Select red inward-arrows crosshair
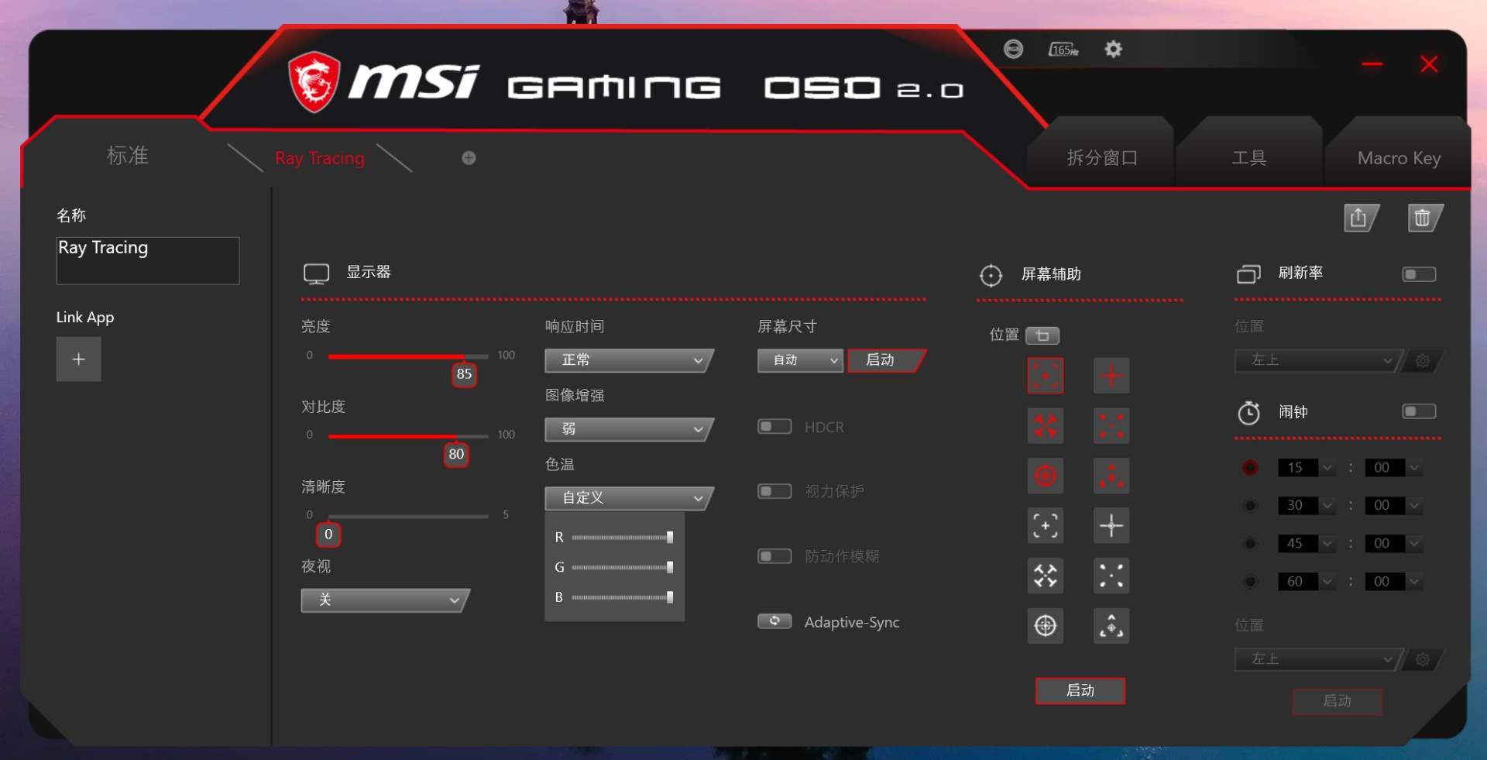This screenshot has width=1487, height=760. click(1046, 426)
